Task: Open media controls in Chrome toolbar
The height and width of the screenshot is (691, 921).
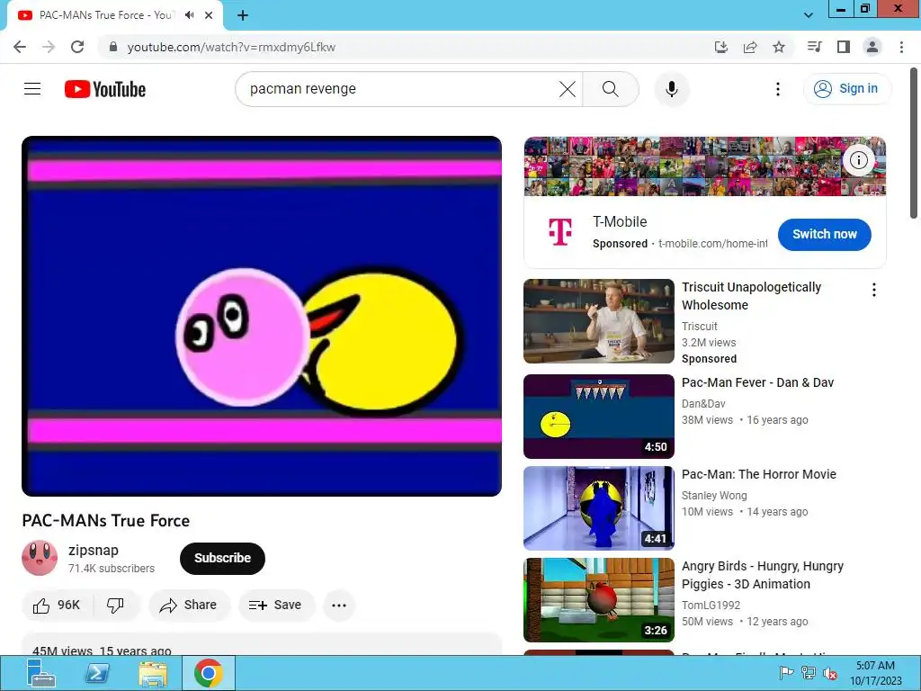Action: point(815,47)
